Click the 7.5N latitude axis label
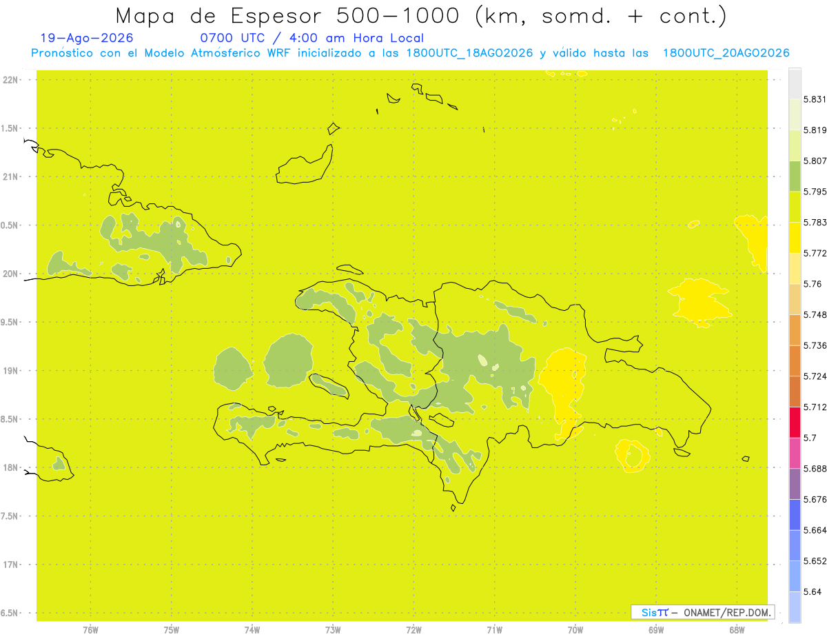Viewport: 827px width, 639px height. [10, 516]
